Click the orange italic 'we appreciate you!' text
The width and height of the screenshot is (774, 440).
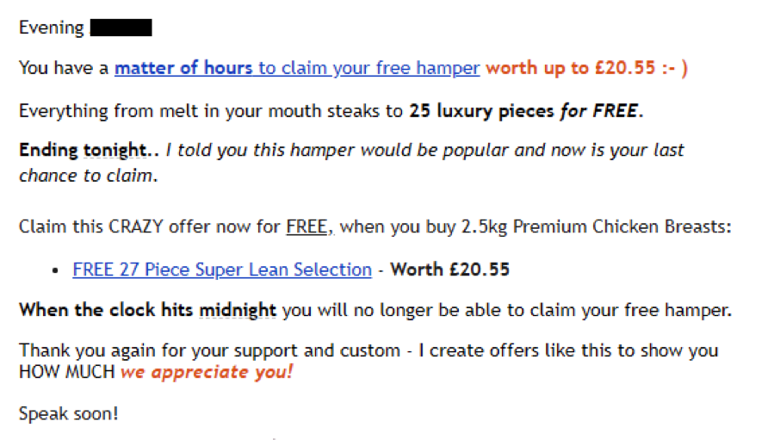click(x=207, y=372)
